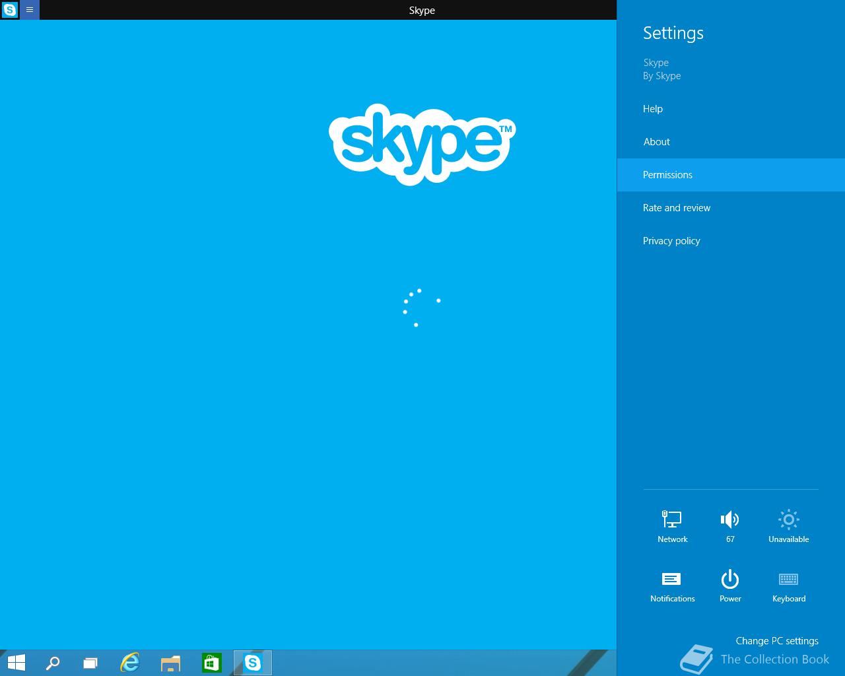Open the Keyboard quick setting

tap(788, 586)
